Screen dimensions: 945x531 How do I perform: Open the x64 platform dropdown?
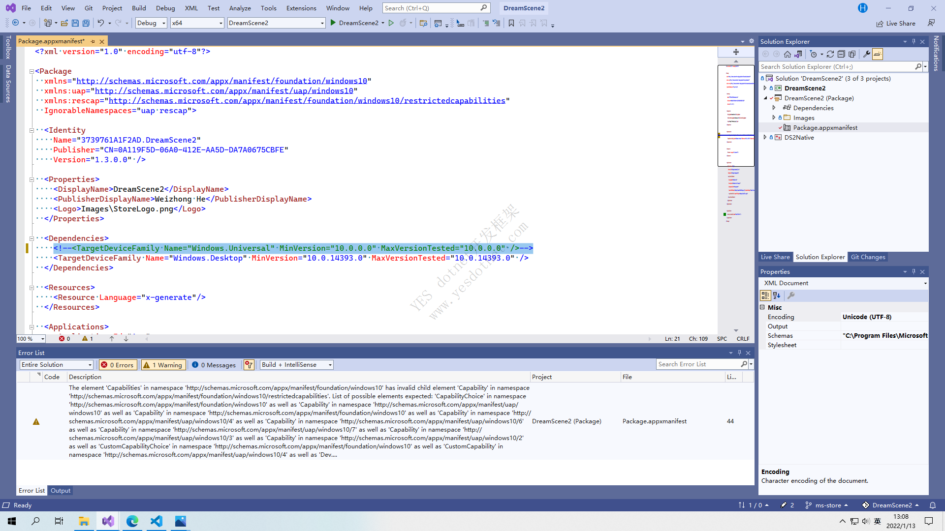197,23
